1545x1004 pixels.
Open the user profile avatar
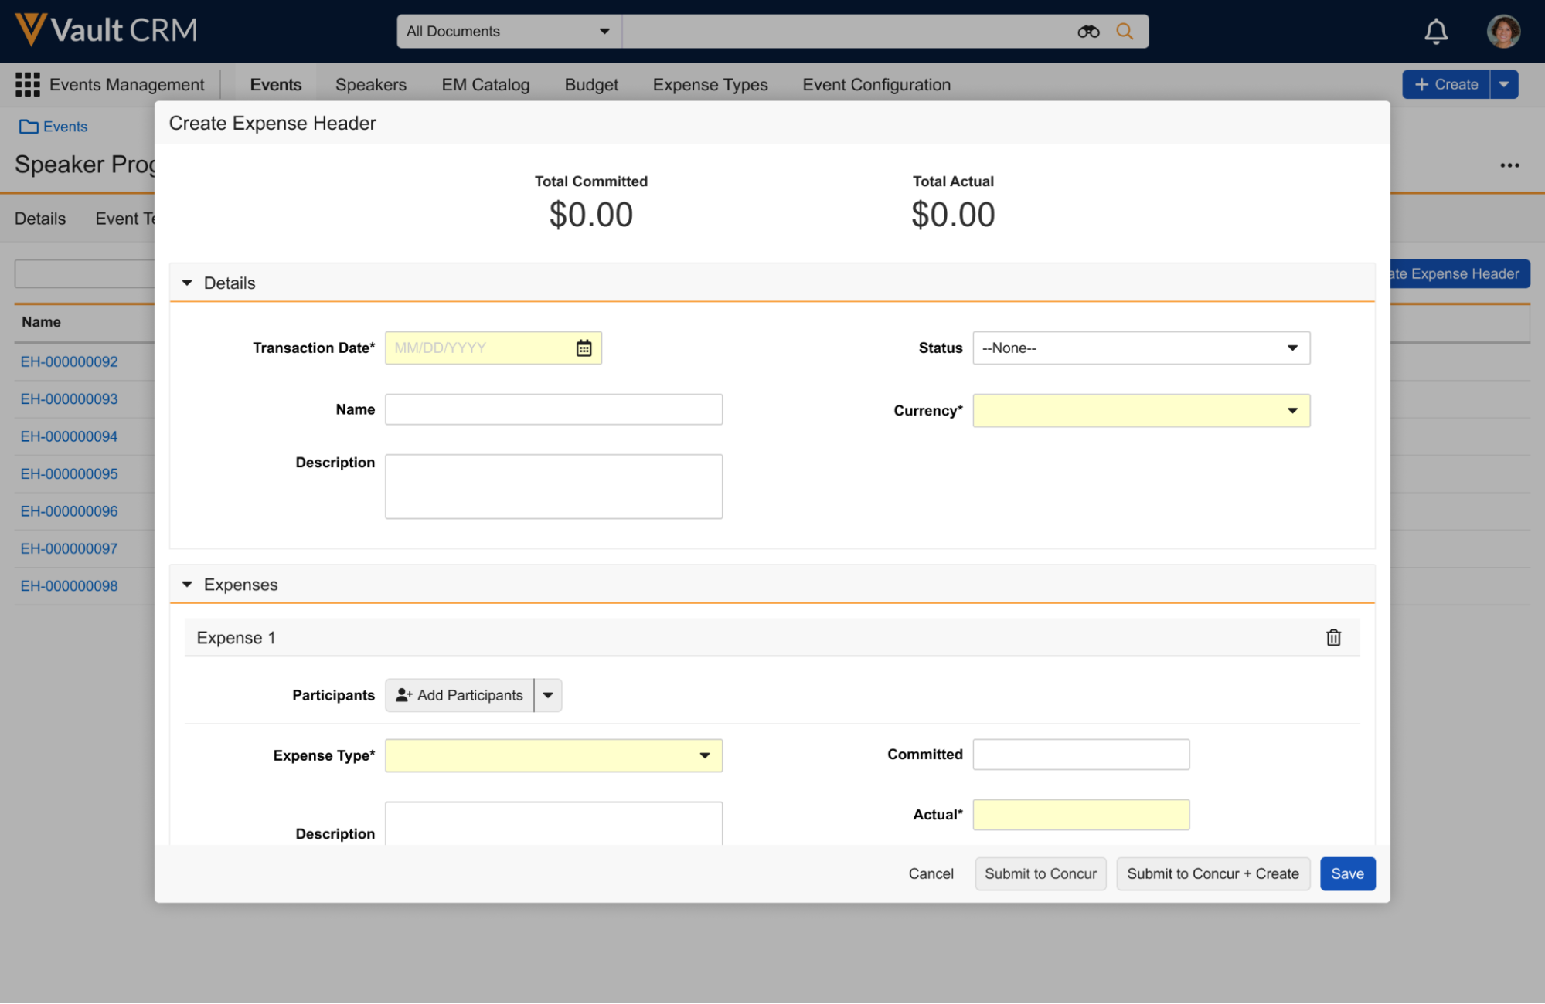pyautogui.click(x=1502, y=32)
